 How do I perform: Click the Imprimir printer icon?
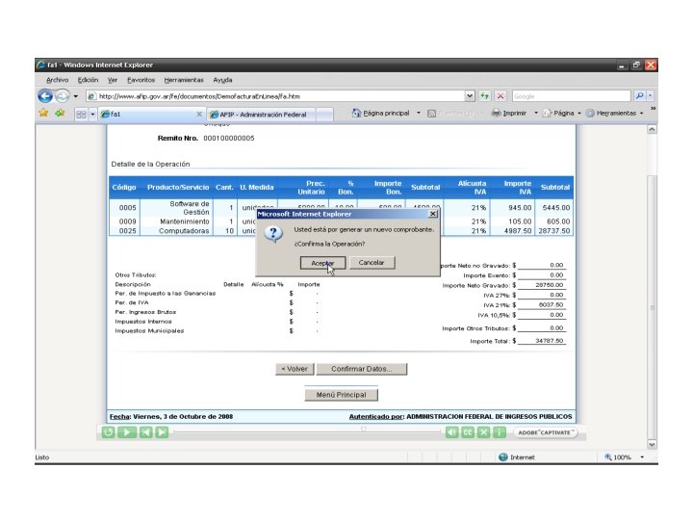[497, 114]
